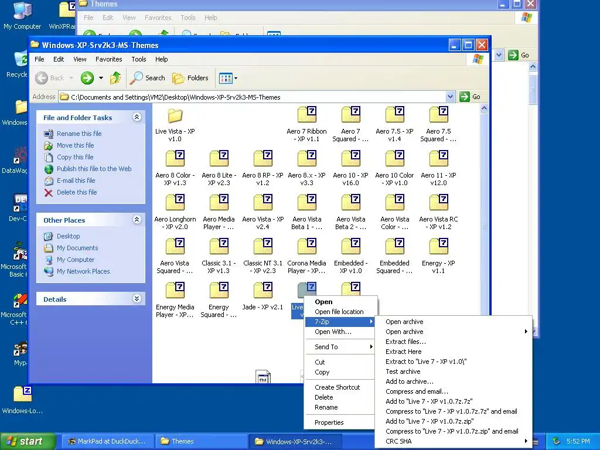Expand the Send To submenu
The height and width of the screenshot is (450, 600).
coord(340,347)
